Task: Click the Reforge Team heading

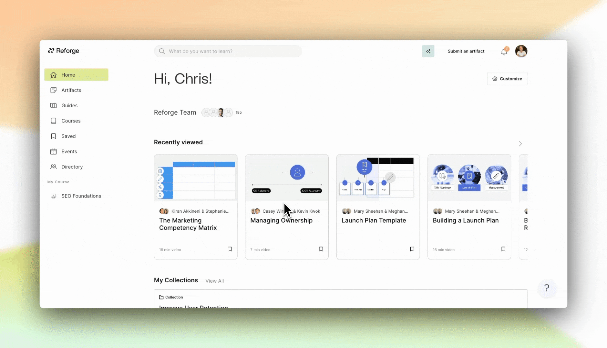Action: click(175, 112)
